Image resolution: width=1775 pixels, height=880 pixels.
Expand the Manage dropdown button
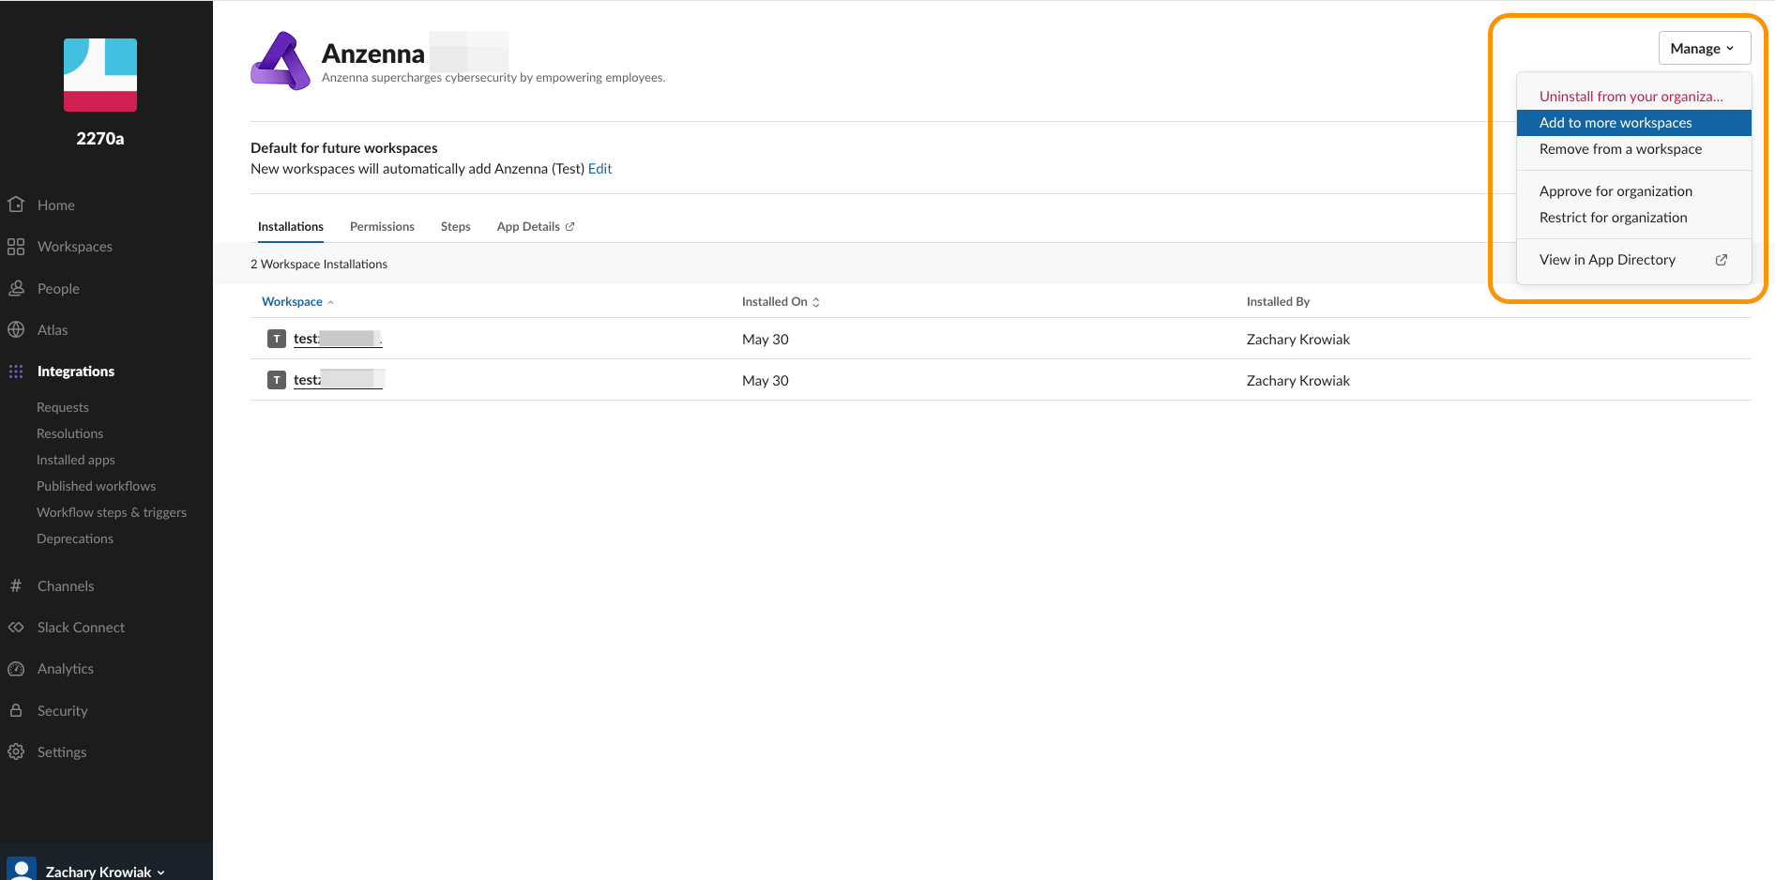pos(1704,49)
